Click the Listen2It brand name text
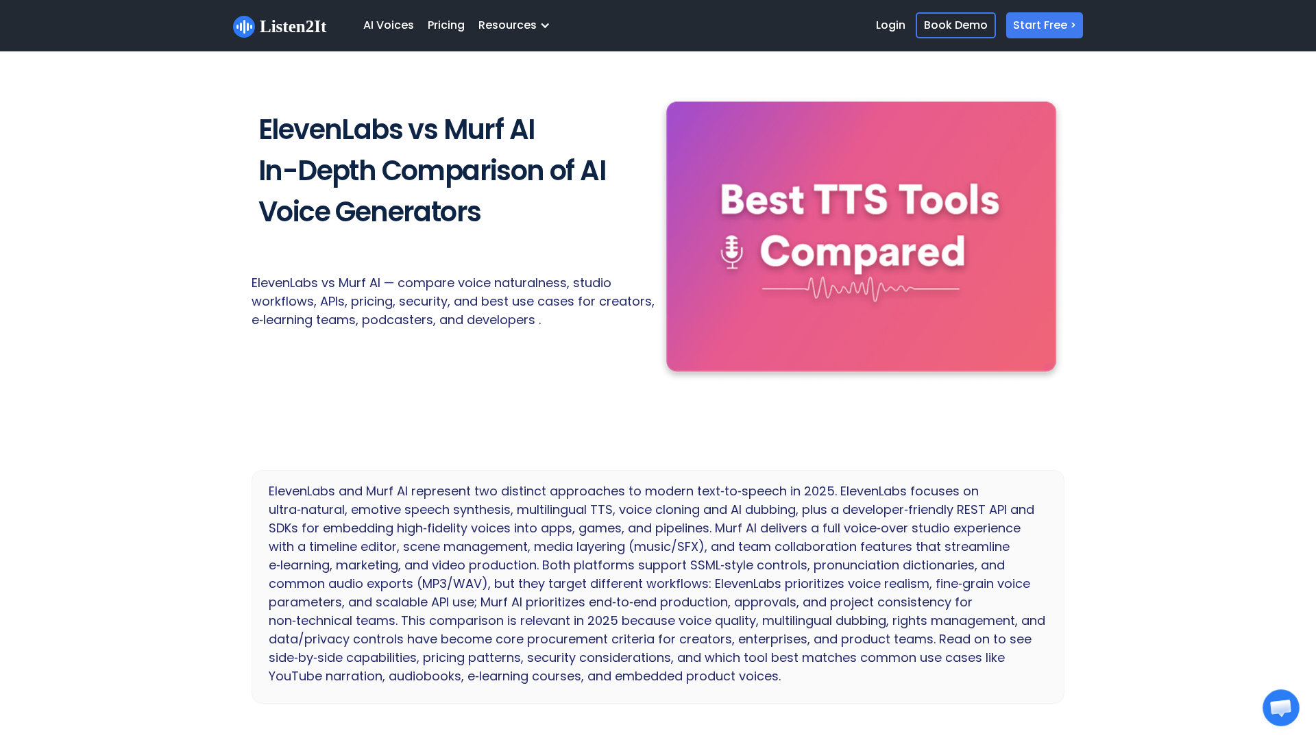The height and width of the screenshot is (740, 1316). [x=293, y=27]
